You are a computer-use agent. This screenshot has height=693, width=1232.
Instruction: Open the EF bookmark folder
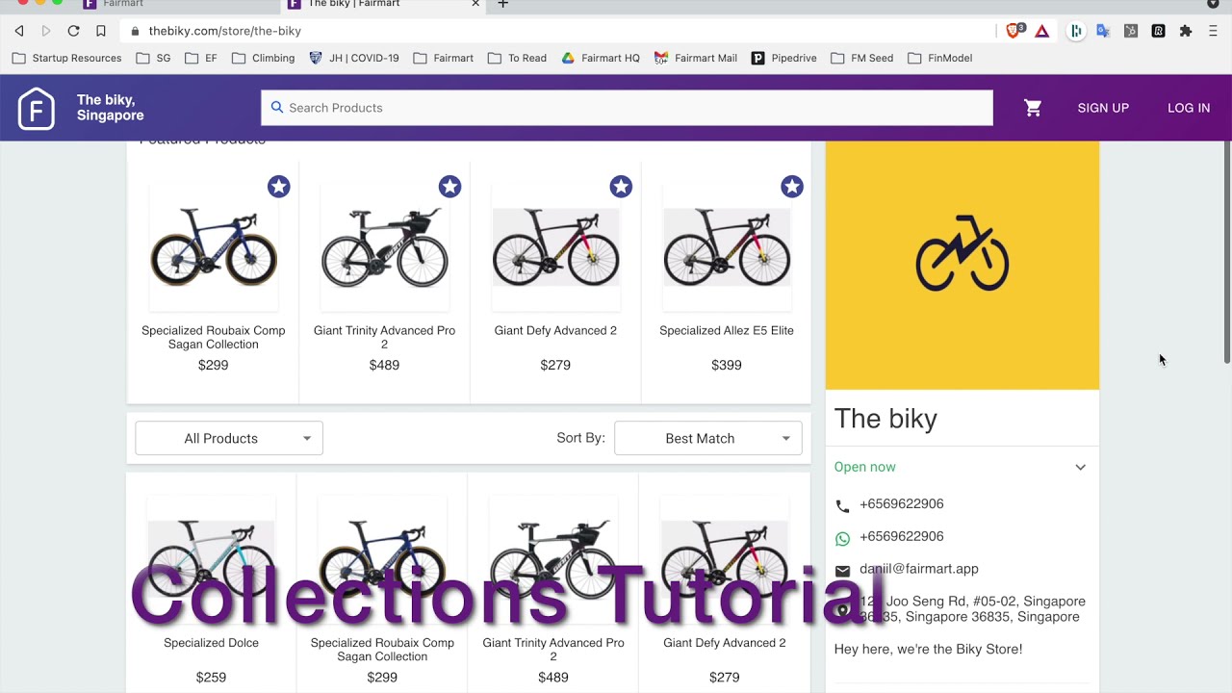click(201, 58)
